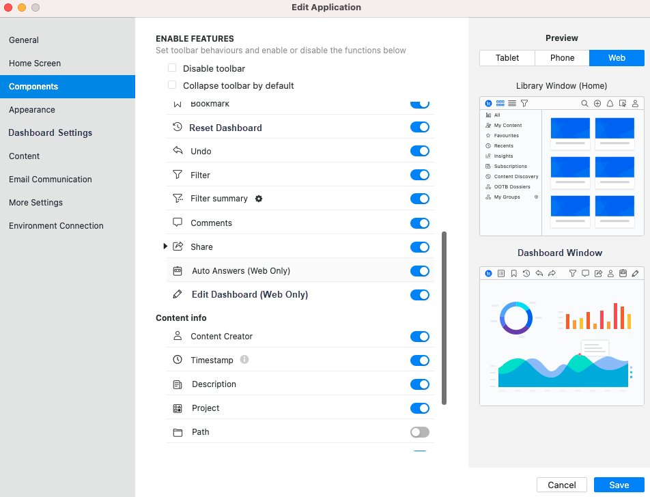This screenshot has height=497, width=650.
Task: Click the Content Creator person icon
Action: 178,336
